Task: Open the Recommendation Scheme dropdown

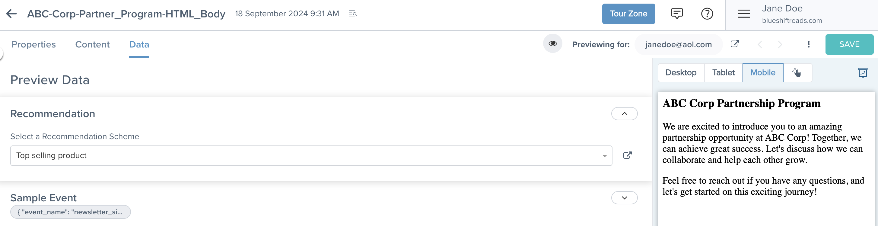Action: [311, 156]
